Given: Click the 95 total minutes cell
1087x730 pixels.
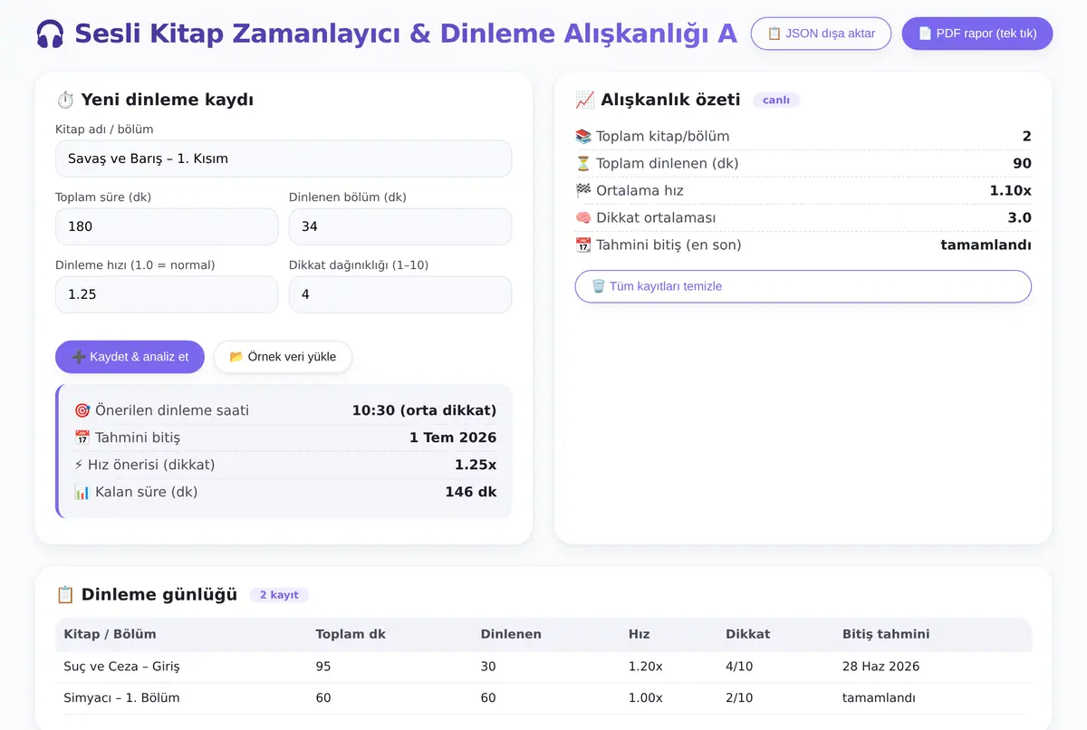Looking at the screenshot, I should pos(323,667).
